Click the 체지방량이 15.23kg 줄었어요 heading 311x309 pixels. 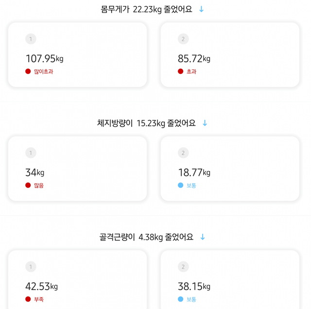click(146, 123)
